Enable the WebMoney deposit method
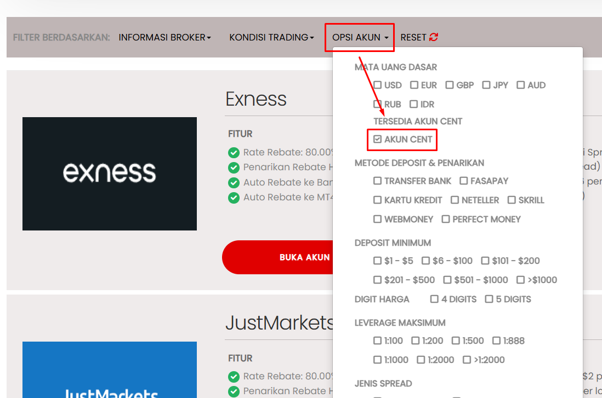This screenshot has width=602, height=398. 377,219
